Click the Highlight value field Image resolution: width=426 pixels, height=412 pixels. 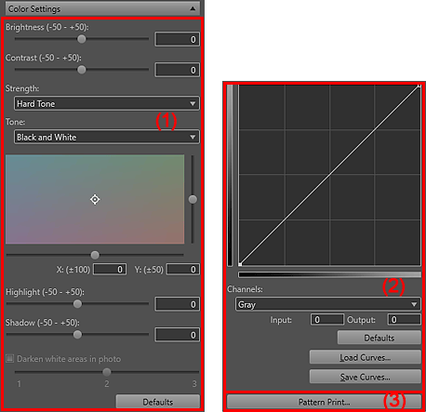point(177,304)
